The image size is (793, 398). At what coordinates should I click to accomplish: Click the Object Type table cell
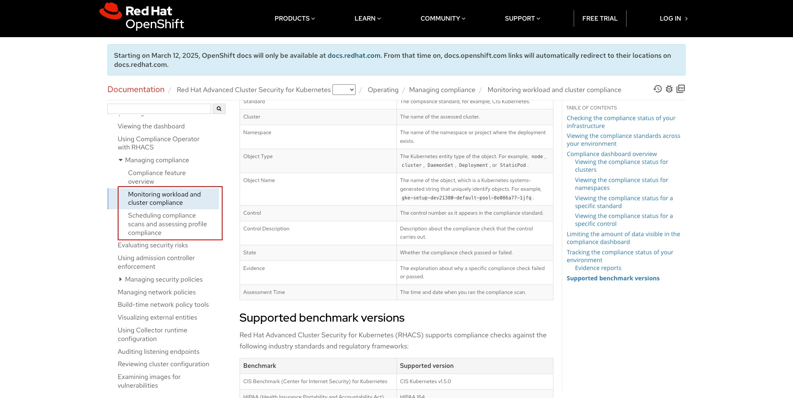pyautogui.click(x=318, y=161)
